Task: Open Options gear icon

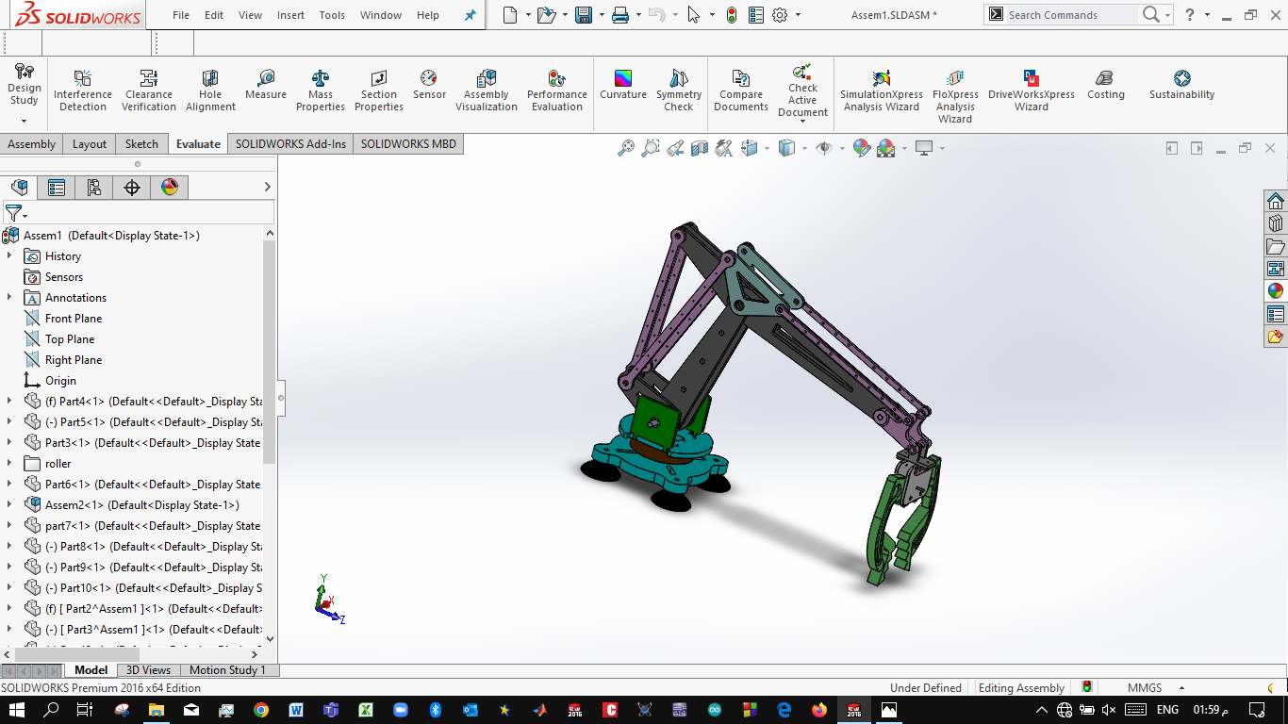Action: point(780,15)
